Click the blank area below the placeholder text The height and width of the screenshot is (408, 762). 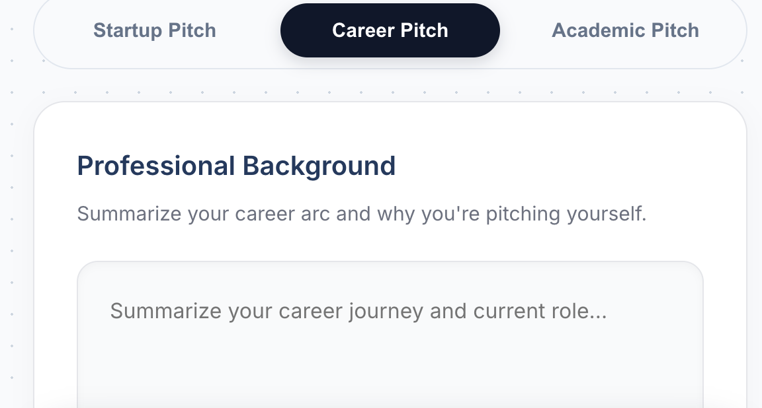[390, 368]
